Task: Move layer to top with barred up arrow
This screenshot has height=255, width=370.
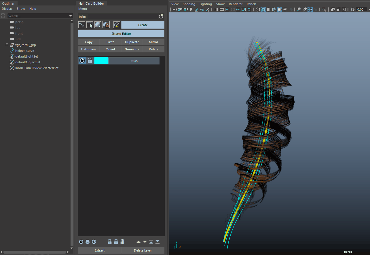Action: point(151,242)
